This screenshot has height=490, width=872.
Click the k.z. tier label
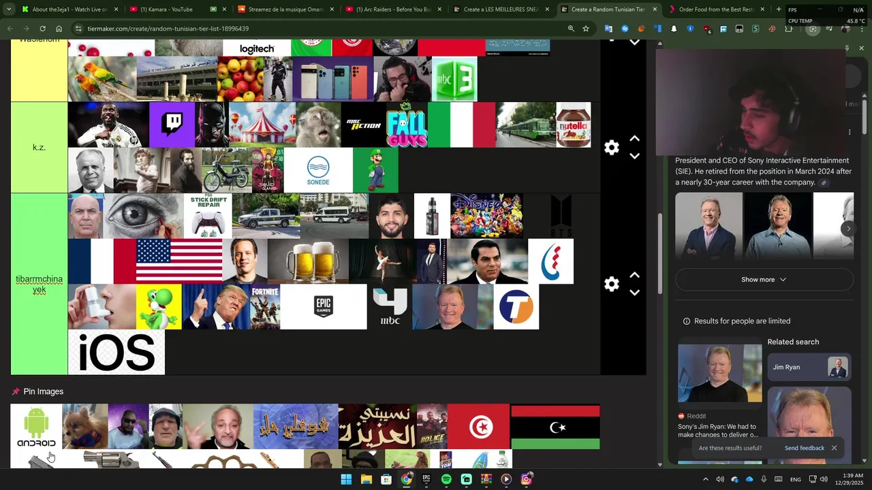[x=39, y=148]
